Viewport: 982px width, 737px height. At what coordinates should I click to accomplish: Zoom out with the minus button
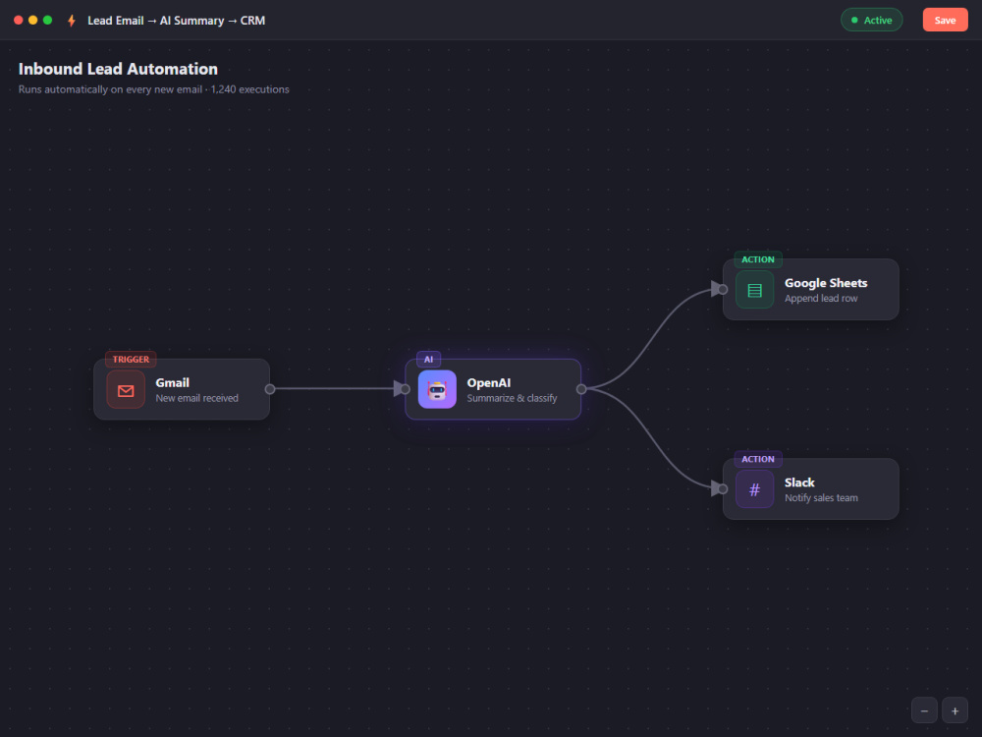[924, 710]
